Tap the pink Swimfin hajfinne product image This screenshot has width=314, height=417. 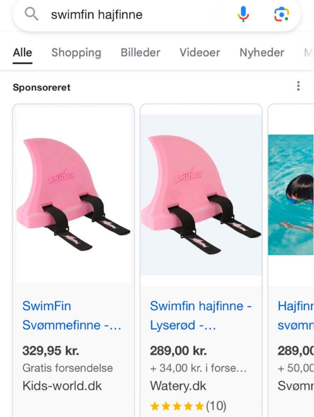point(201,193)
